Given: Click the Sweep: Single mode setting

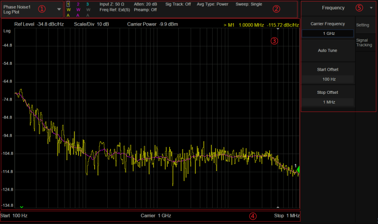Looking at the screenshot, I should [250, 4].
